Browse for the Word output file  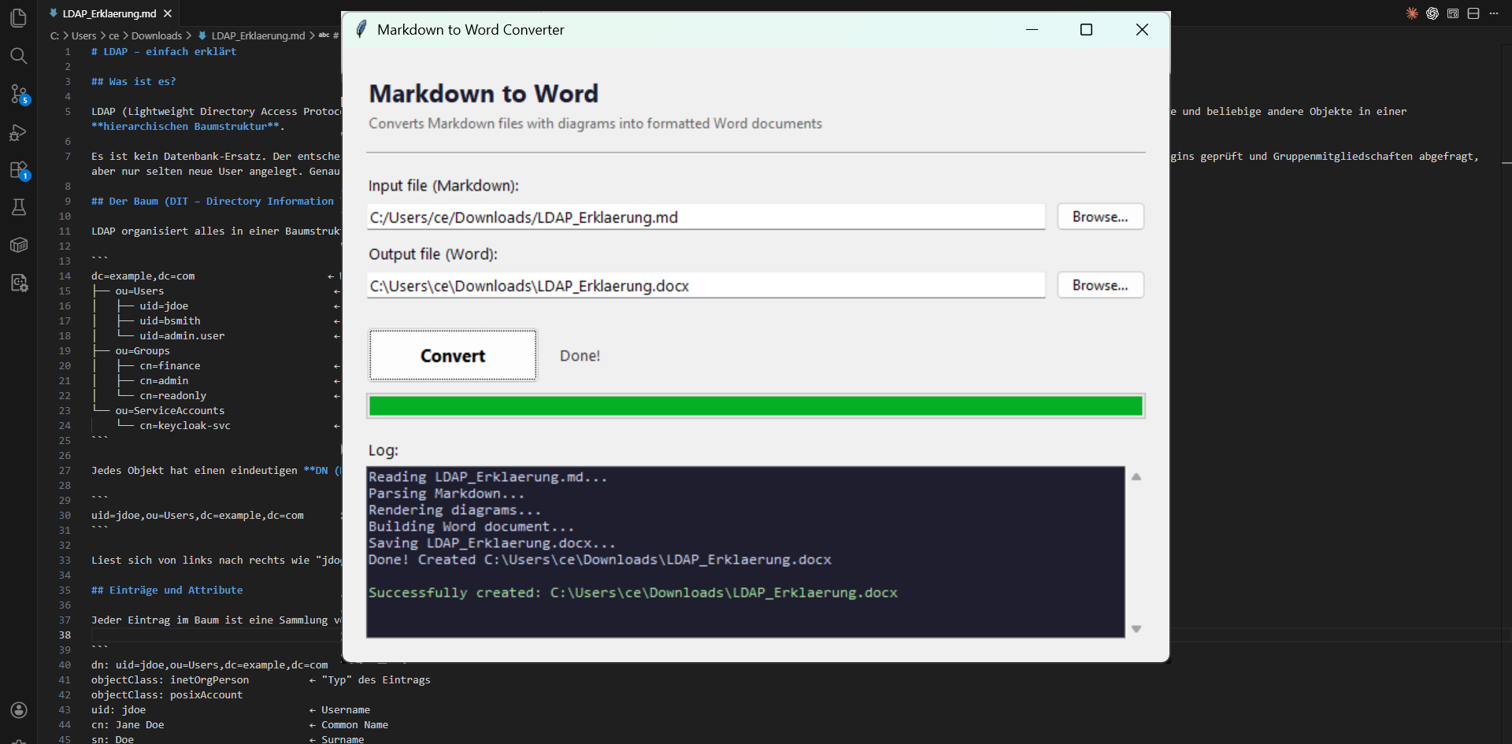click(x=1099, y=285)
